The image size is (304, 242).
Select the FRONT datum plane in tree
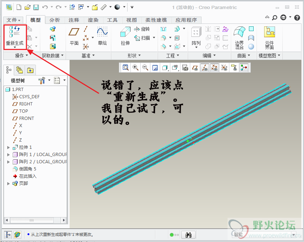[x=23, y=118]
